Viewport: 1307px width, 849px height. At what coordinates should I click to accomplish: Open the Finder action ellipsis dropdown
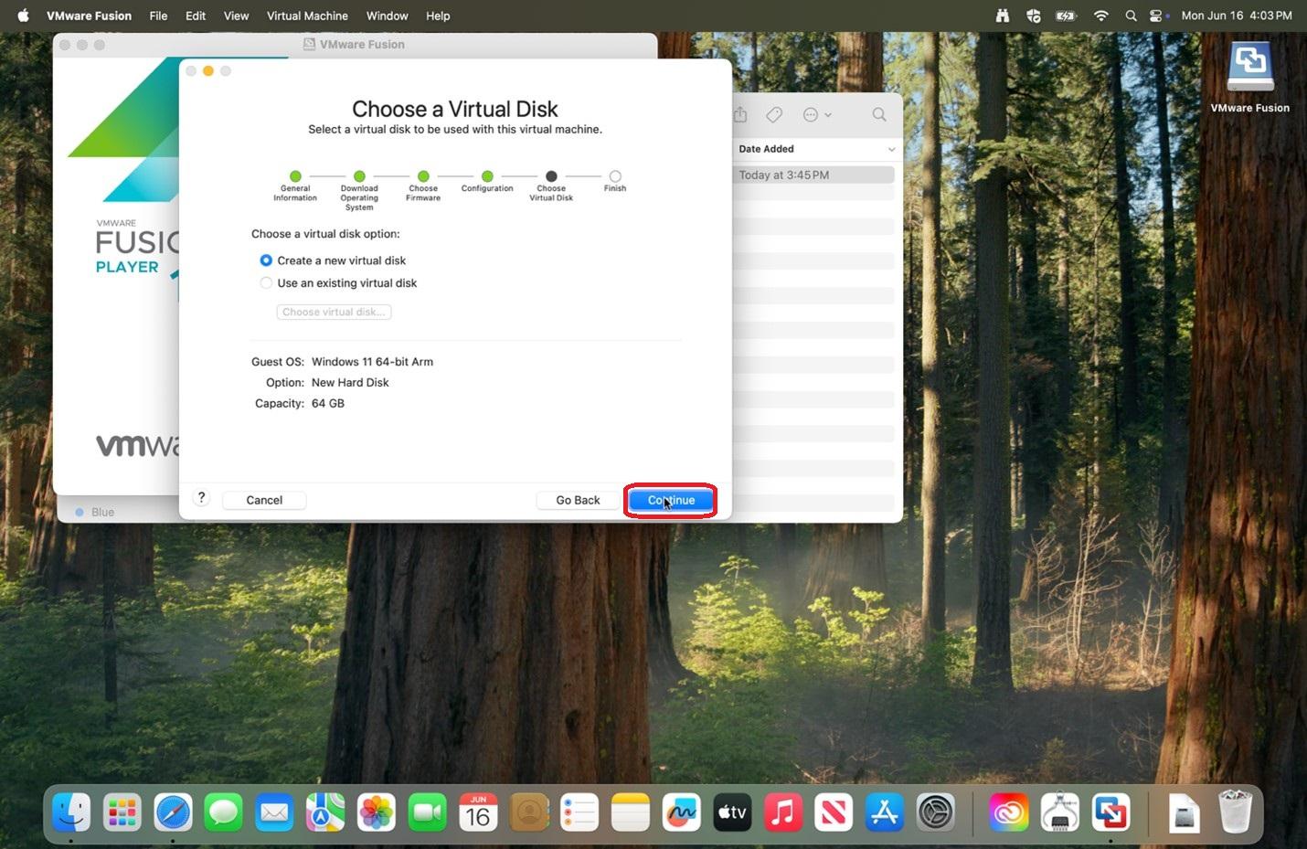click(x=816, y=114)
